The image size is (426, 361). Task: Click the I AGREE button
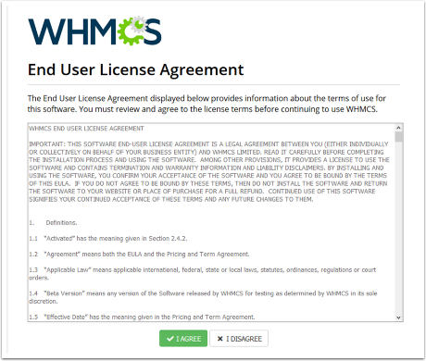pos(183,339)
